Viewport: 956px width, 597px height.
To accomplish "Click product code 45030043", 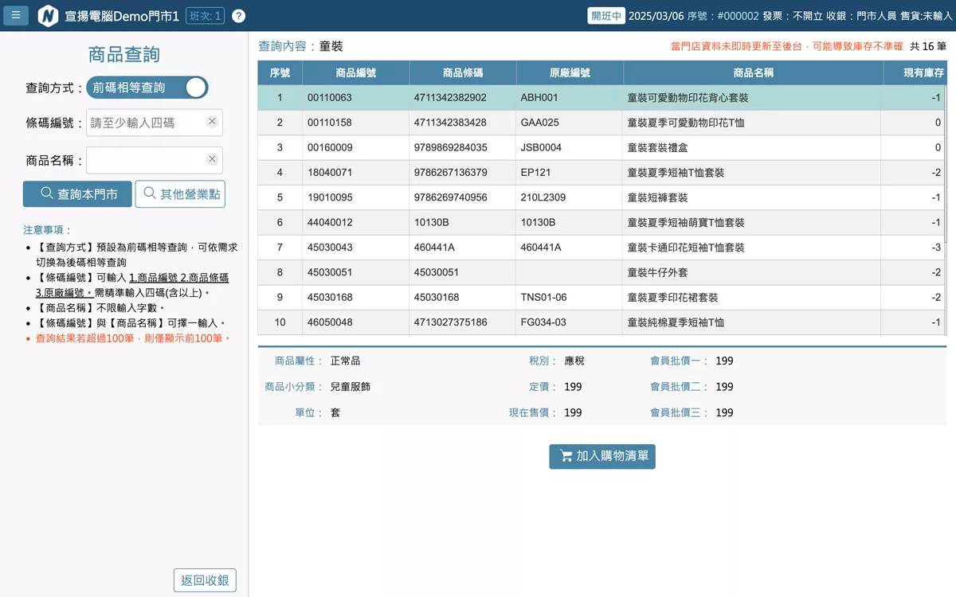I will click(x=330, y=248).
